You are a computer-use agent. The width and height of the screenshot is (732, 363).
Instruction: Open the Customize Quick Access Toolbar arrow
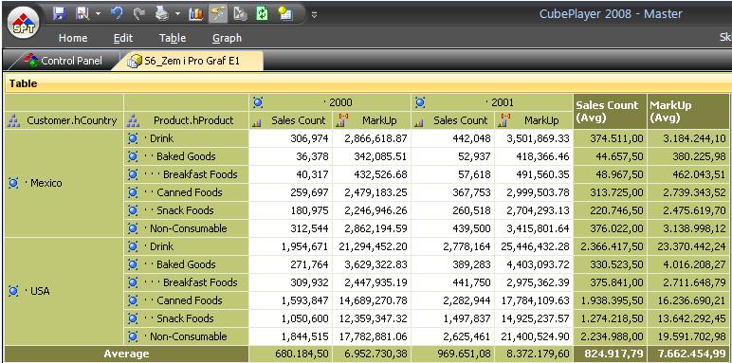(x=314, y=14)
